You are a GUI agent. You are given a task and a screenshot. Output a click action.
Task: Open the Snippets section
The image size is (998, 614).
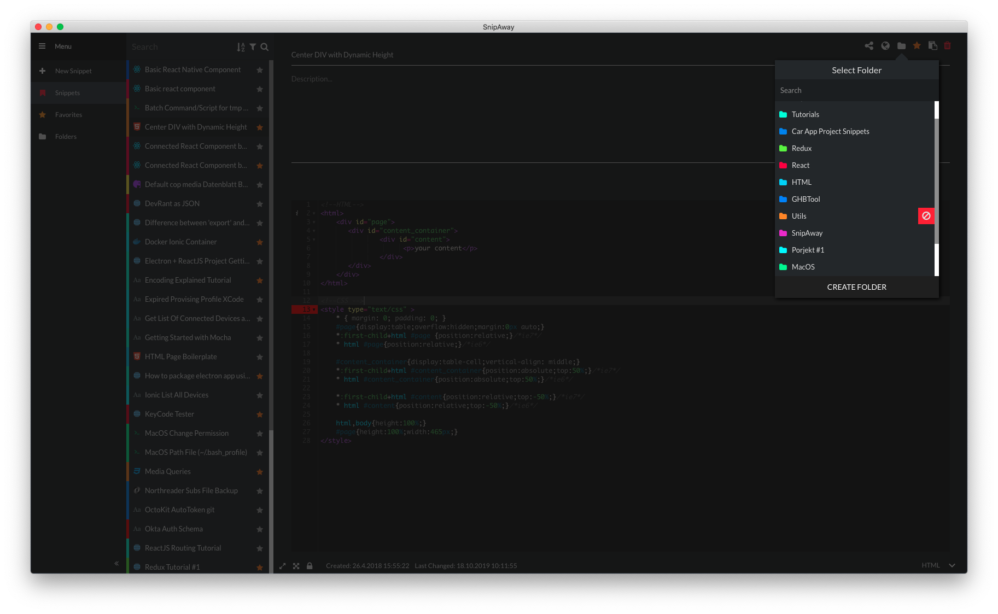(78, 93)
